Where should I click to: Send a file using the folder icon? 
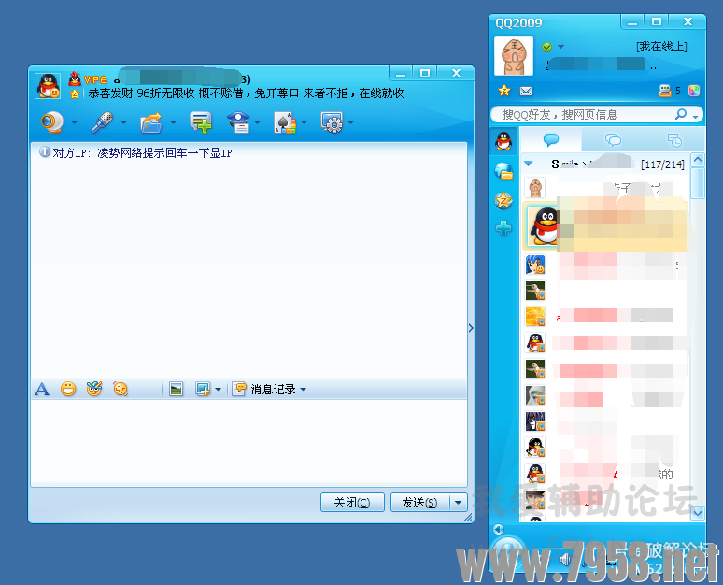tap(151, 122)
